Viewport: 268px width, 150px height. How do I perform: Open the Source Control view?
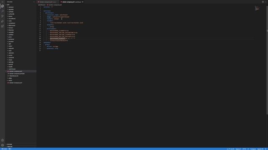(x=3, y=16)
